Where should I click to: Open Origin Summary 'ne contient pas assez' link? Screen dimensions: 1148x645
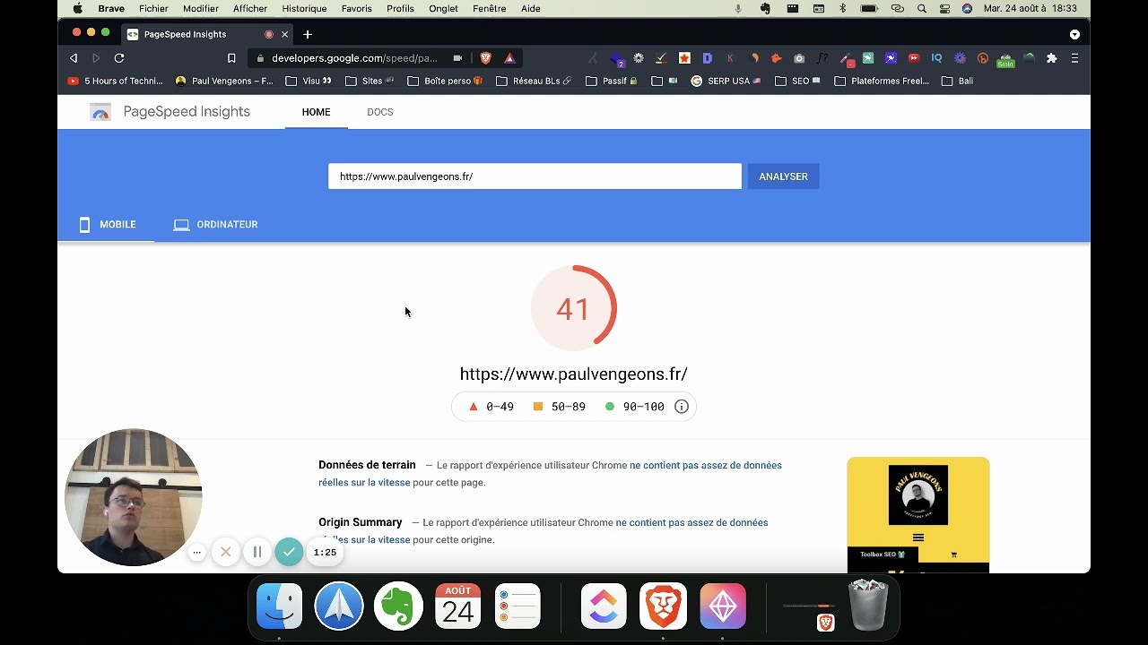click(543, 531)
